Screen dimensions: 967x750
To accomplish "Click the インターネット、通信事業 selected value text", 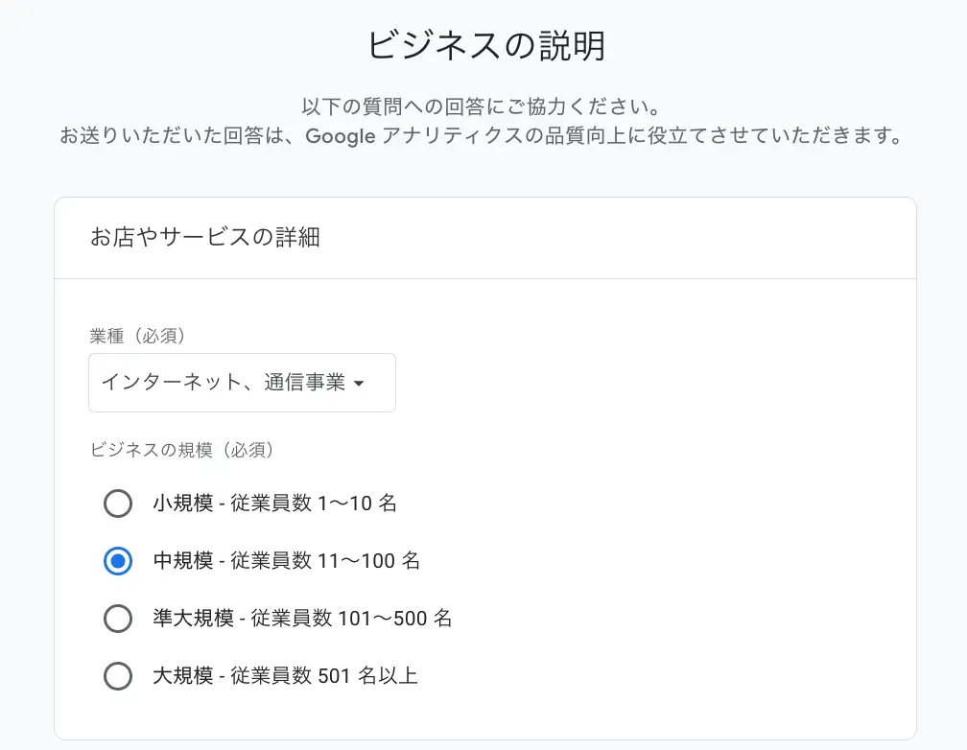I will (224, 383).
